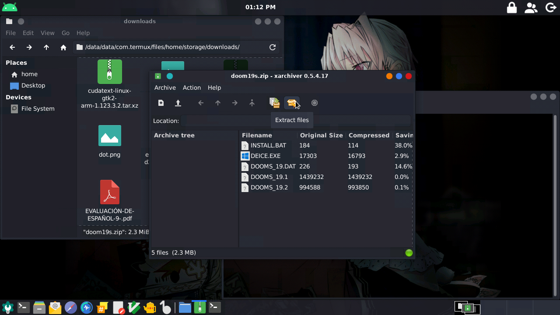This screenshot has height=315, width=560.
Task: Click the greyed Up arrow in xarchiver toolbar
Action: 218,103
